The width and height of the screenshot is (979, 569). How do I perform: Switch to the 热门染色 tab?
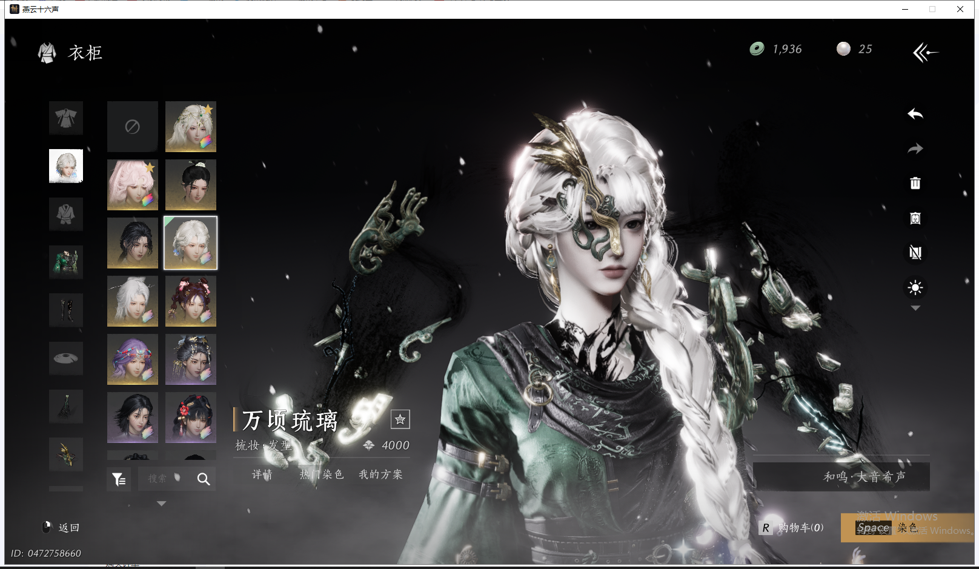coord(321,474)
